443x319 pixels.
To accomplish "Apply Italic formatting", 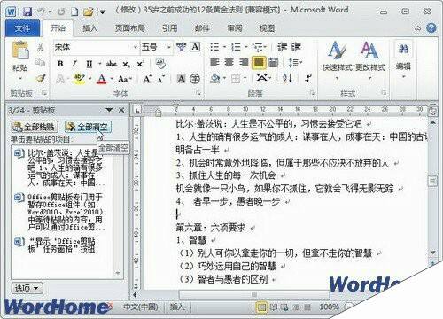I will tap(74, 64).
